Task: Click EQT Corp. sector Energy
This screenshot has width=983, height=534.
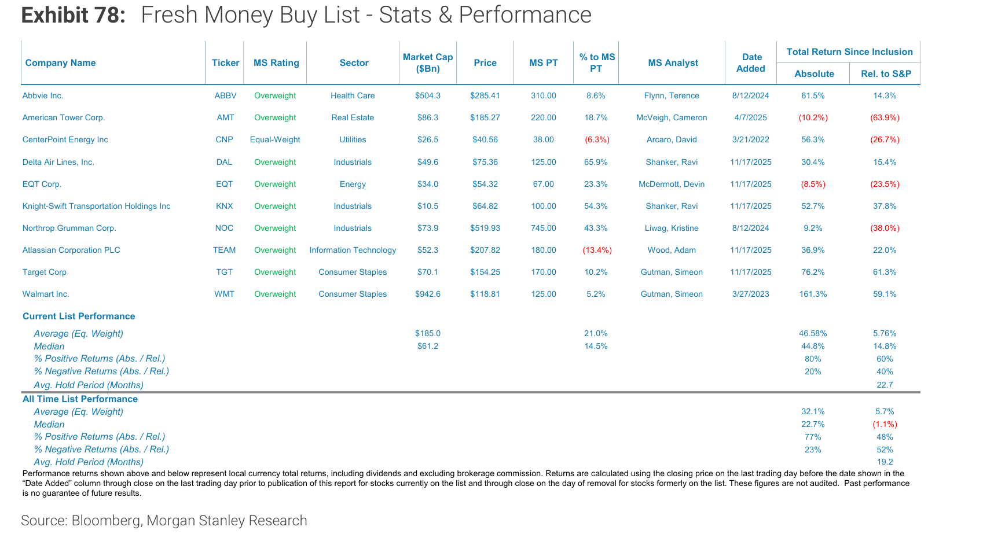Action: coord(353,185)
